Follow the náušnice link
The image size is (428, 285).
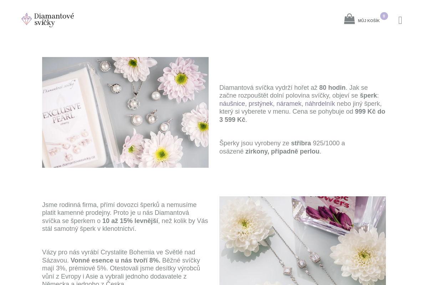pyautogui.click(x=232, y=104)
